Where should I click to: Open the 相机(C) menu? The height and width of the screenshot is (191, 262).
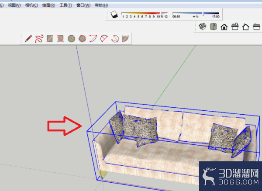[x=31, y=5]
